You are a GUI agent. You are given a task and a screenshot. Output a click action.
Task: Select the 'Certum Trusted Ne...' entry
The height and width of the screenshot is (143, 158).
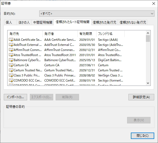[x=28, y=70]
